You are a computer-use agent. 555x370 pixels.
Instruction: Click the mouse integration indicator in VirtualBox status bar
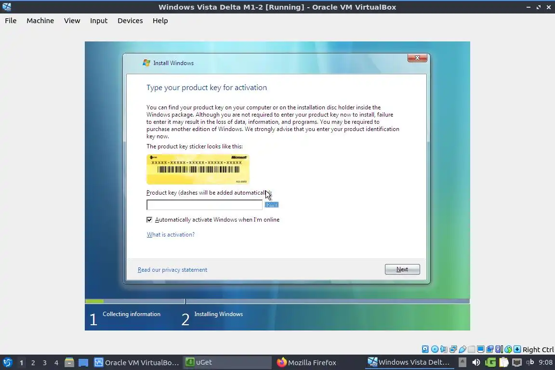tap(508, 349)
